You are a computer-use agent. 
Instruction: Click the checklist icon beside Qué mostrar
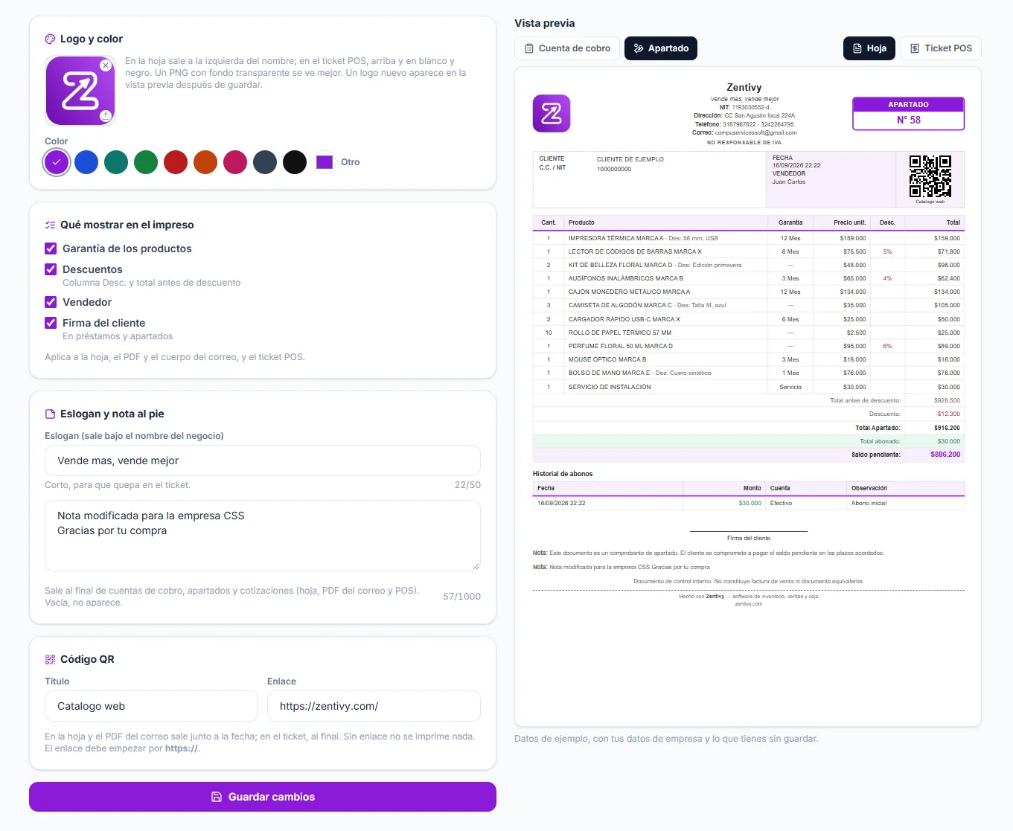click(50, 225)
